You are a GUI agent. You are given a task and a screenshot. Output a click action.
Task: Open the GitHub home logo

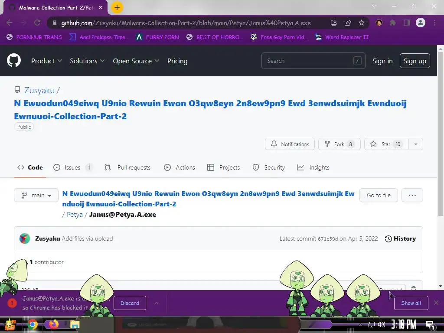(14, 61)
